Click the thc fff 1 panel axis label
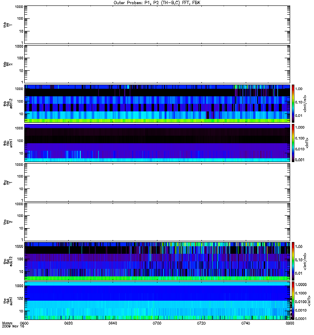314x335 pixels. coord(8,183)
